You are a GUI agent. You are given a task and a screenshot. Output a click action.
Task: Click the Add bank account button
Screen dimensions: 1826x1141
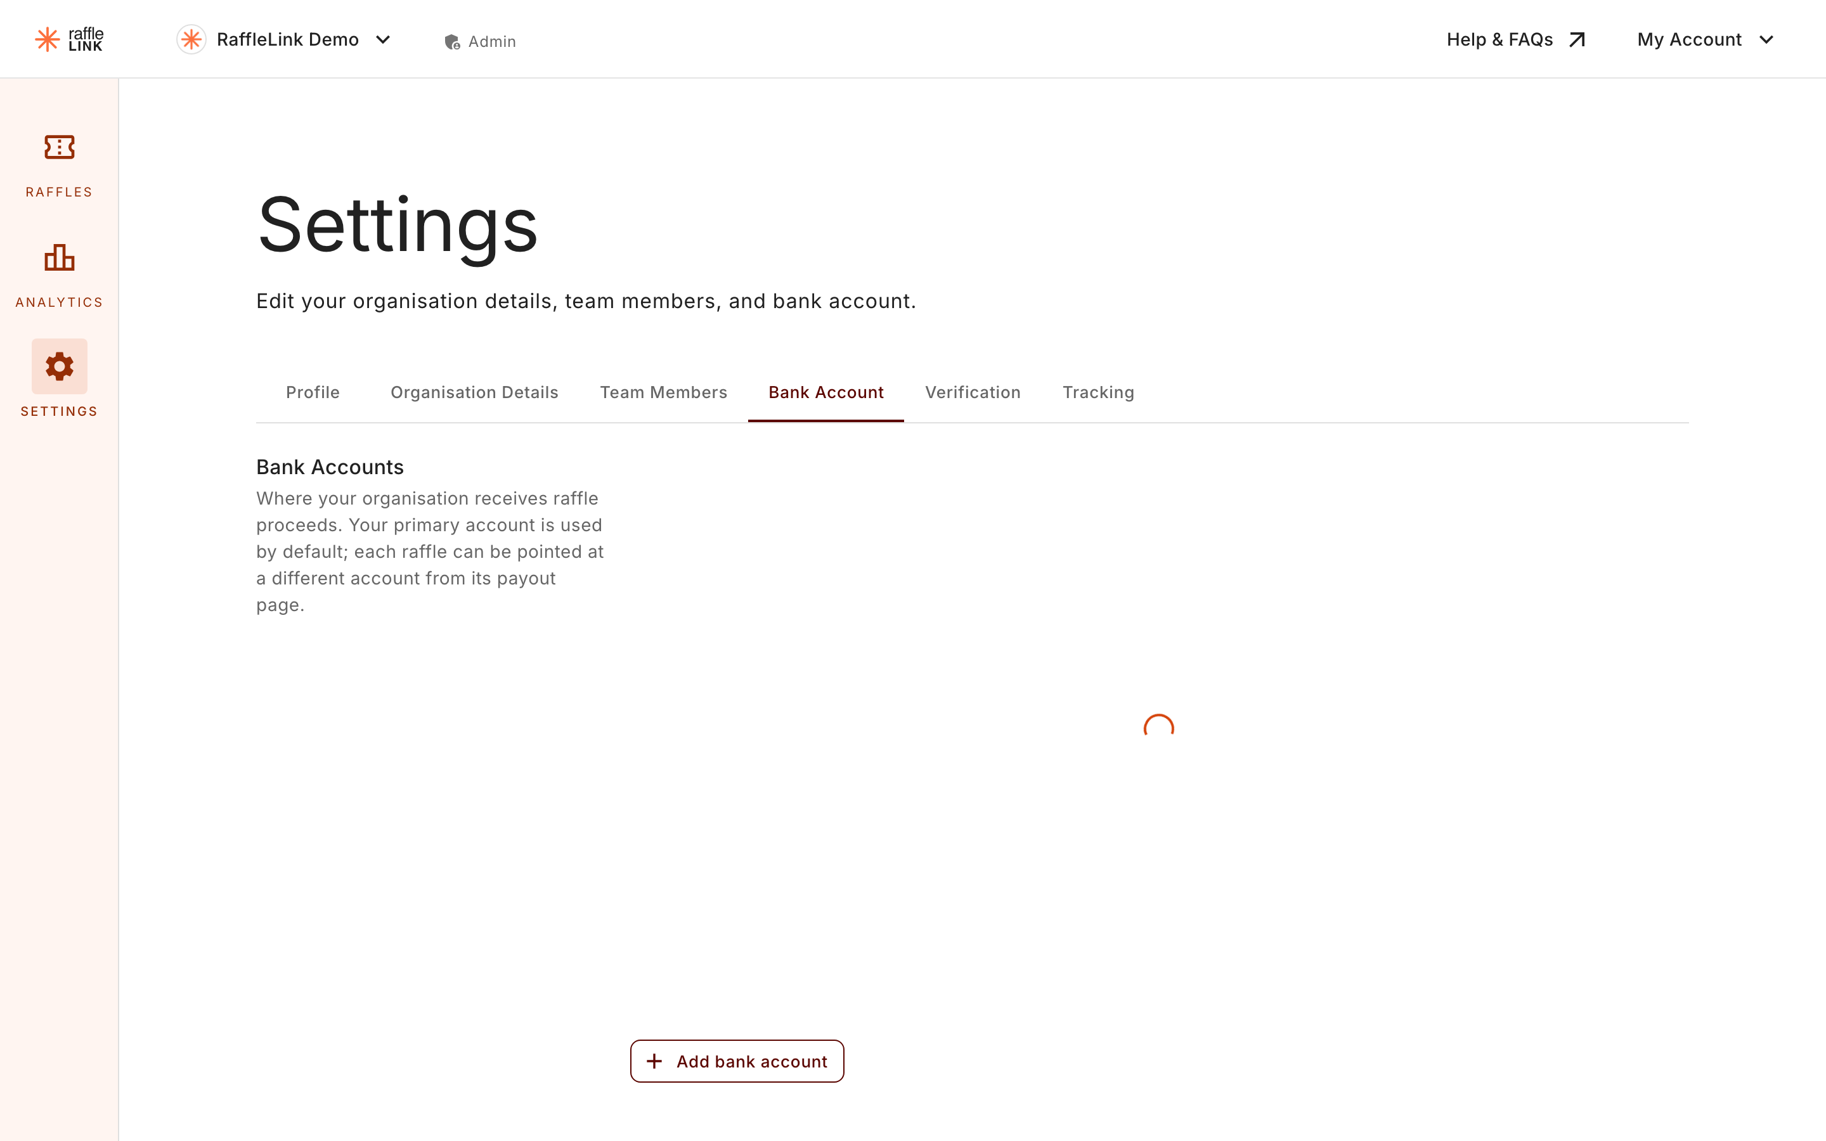click(737, 1061)
